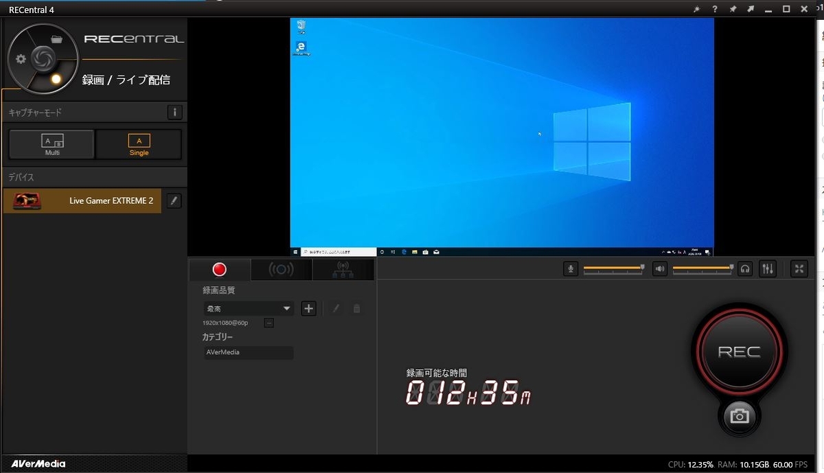Start recording with REC button
824x473 pixels.
pos(740,351)
